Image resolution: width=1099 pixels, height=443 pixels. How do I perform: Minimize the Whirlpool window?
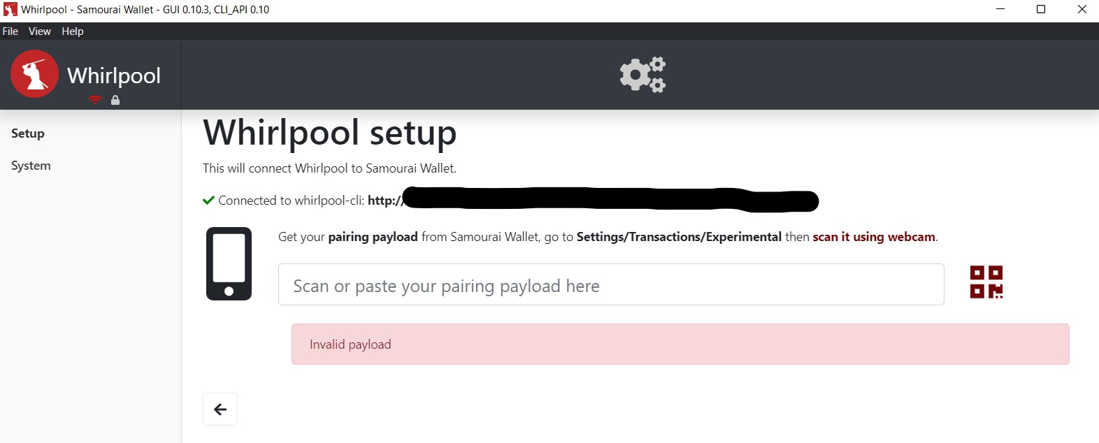[x=1000, y=10]
